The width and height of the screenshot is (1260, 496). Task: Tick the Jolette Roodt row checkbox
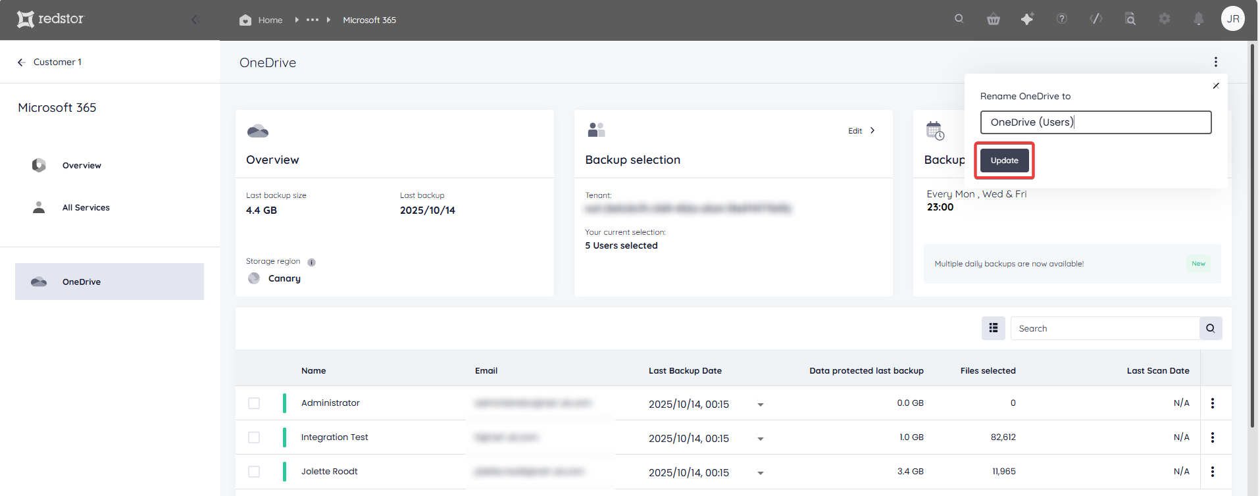254,472
